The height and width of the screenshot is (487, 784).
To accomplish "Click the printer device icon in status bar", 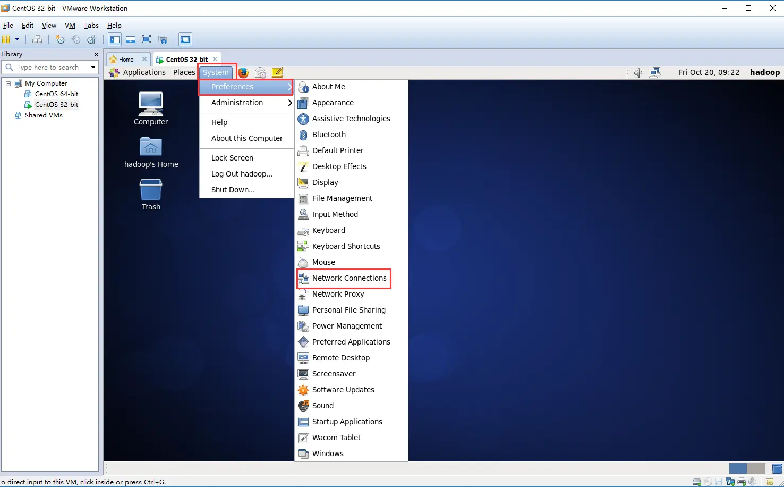I will tap(742, 482).
